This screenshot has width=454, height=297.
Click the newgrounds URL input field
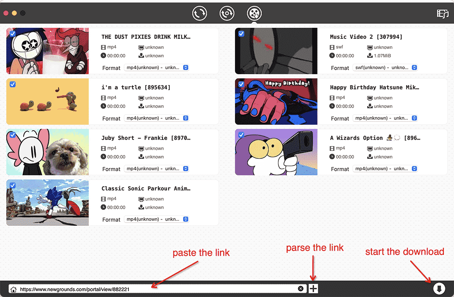click(158, 289)
